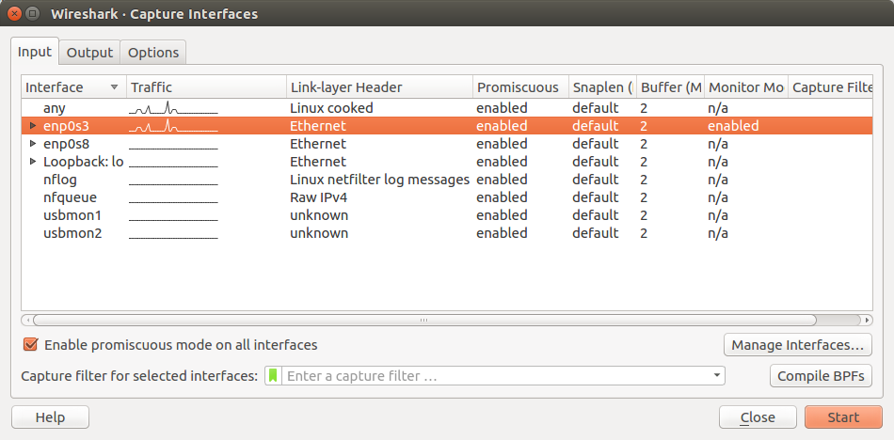
Task: Click the green bookmark capture filter icon
Action: click(274, 376)
